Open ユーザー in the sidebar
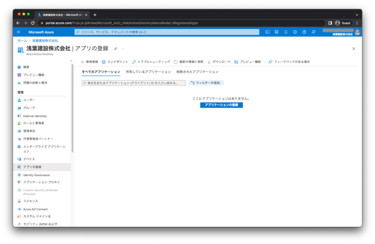The width and height of the screenshot is (375, 244). 26,100
